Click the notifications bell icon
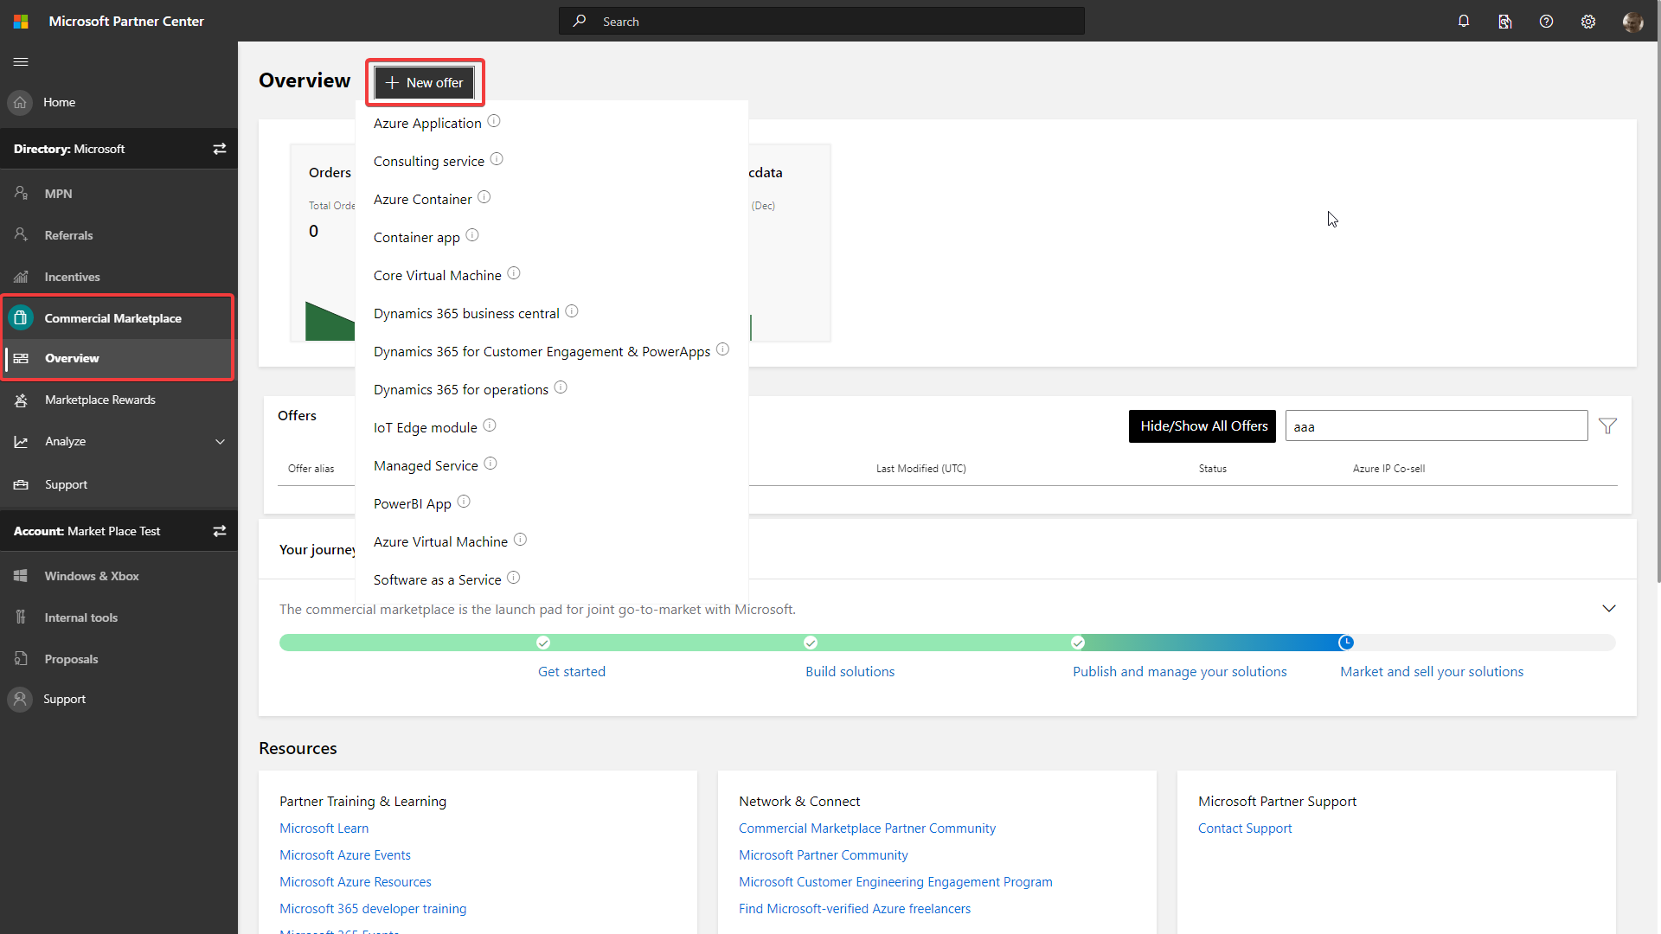1661x934 pixels. [x=1463, y=21]
